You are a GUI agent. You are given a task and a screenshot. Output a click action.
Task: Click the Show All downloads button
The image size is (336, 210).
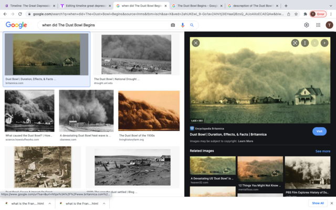click(318, 203)
